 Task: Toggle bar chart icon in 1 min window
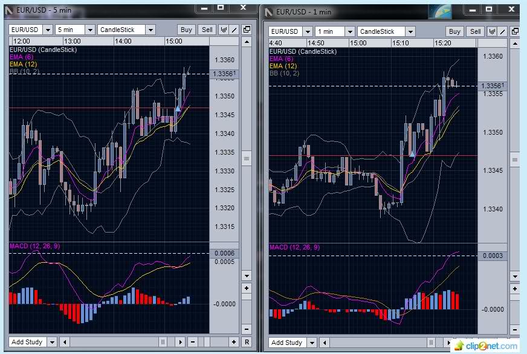[492, 31]
